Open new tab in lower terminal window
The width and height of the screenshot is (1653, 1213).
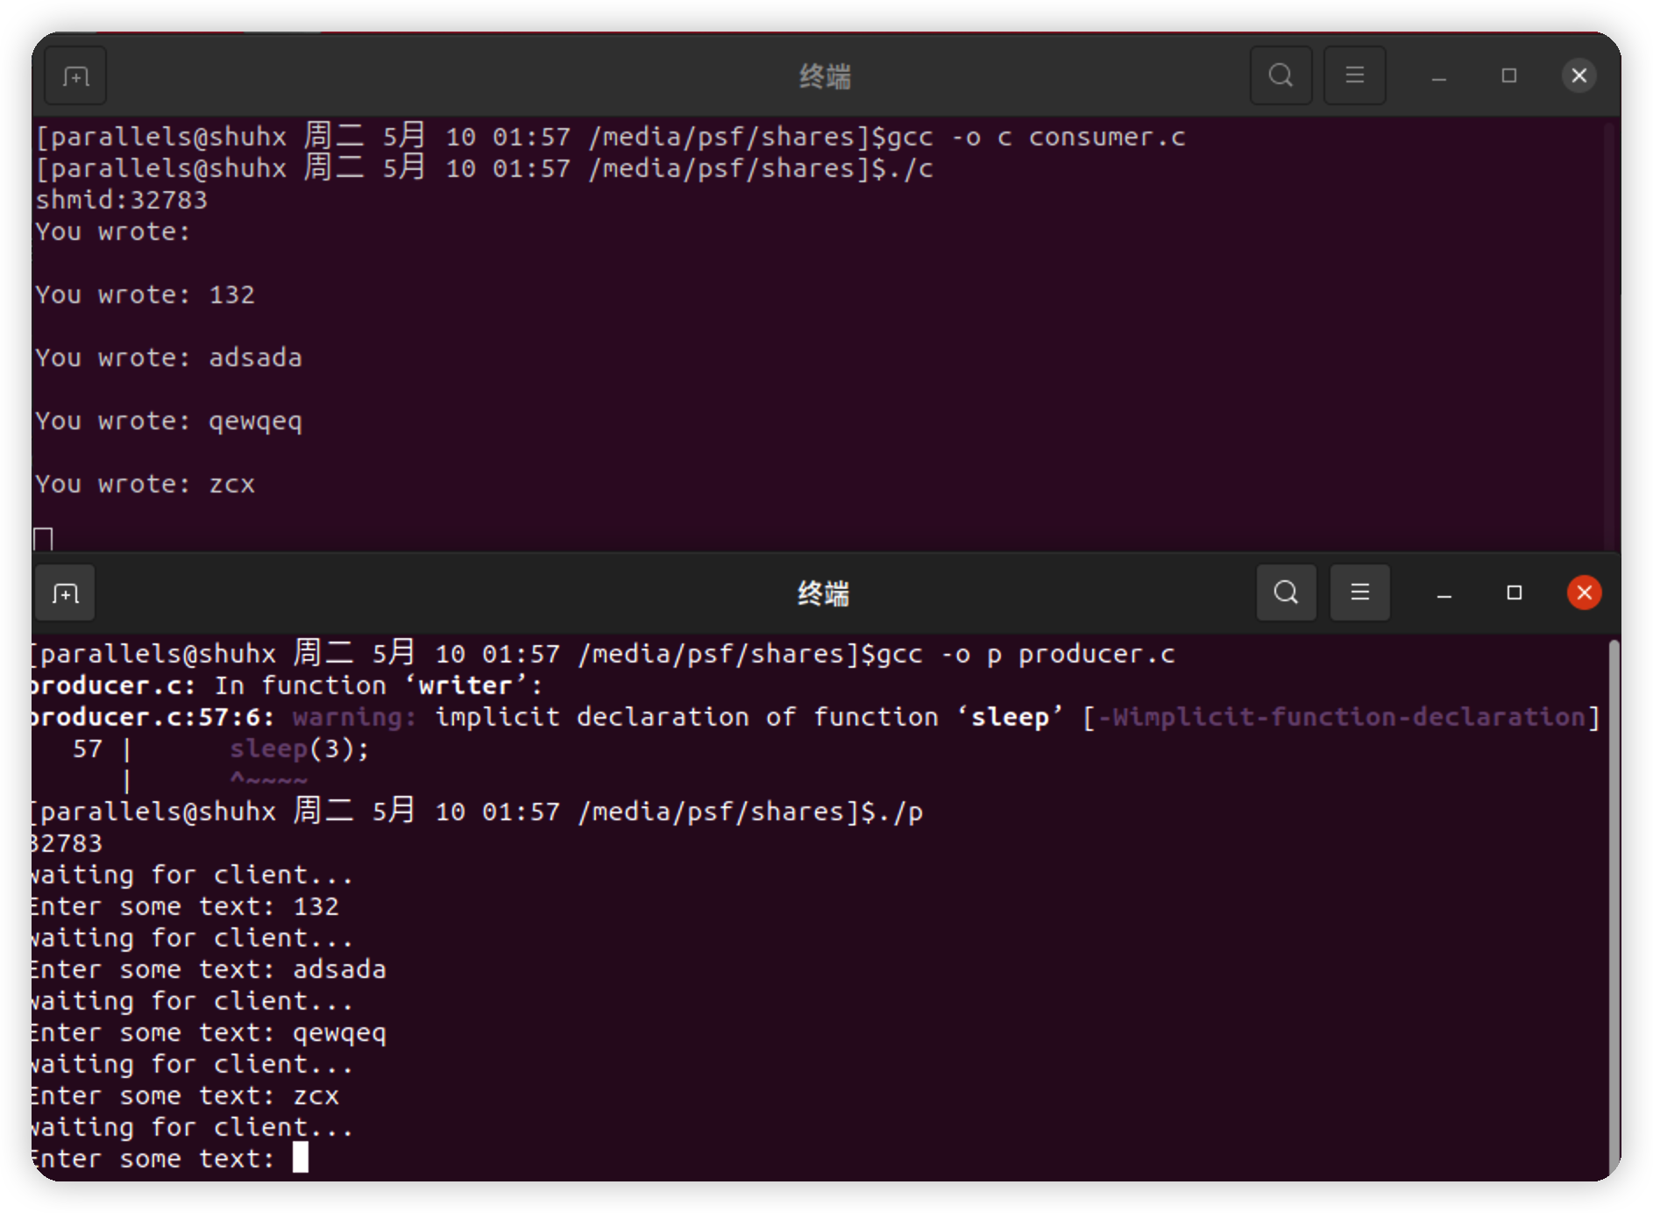(65, 593)
